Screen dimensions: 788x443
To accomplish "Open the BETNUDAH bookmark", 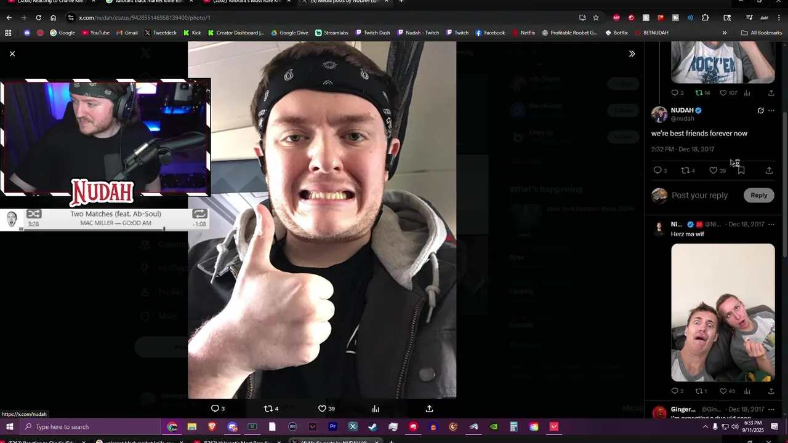I will click(x=651, y=33).
